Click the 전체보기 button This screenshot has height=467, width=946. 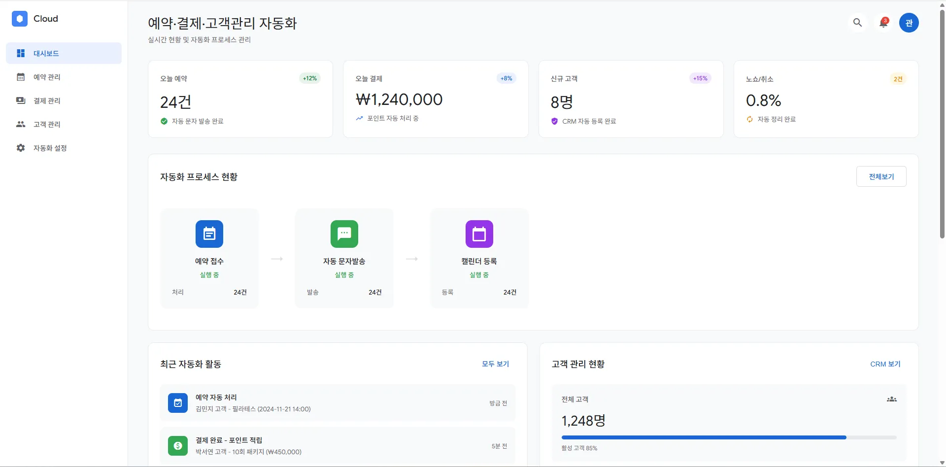881,176
